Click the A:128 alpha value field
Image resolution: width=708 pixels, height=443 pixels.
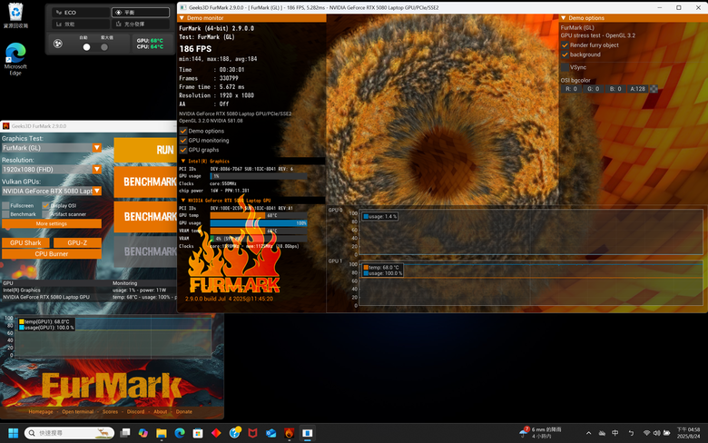(637, 89)
